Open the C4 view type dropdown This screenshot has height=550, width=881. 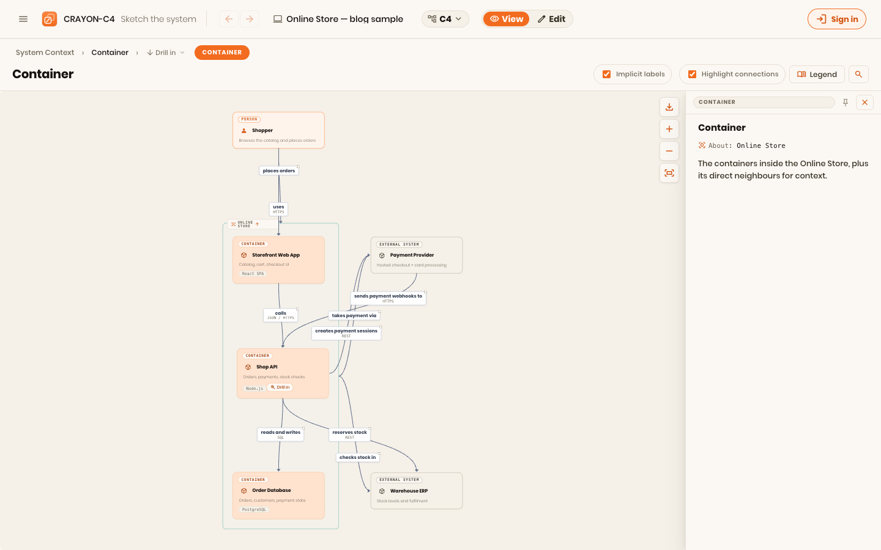tap(445, 19)
